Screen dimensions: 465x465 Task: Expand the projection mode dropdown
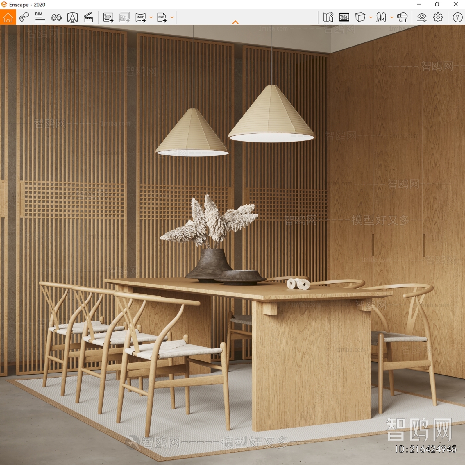coord(371,17)
